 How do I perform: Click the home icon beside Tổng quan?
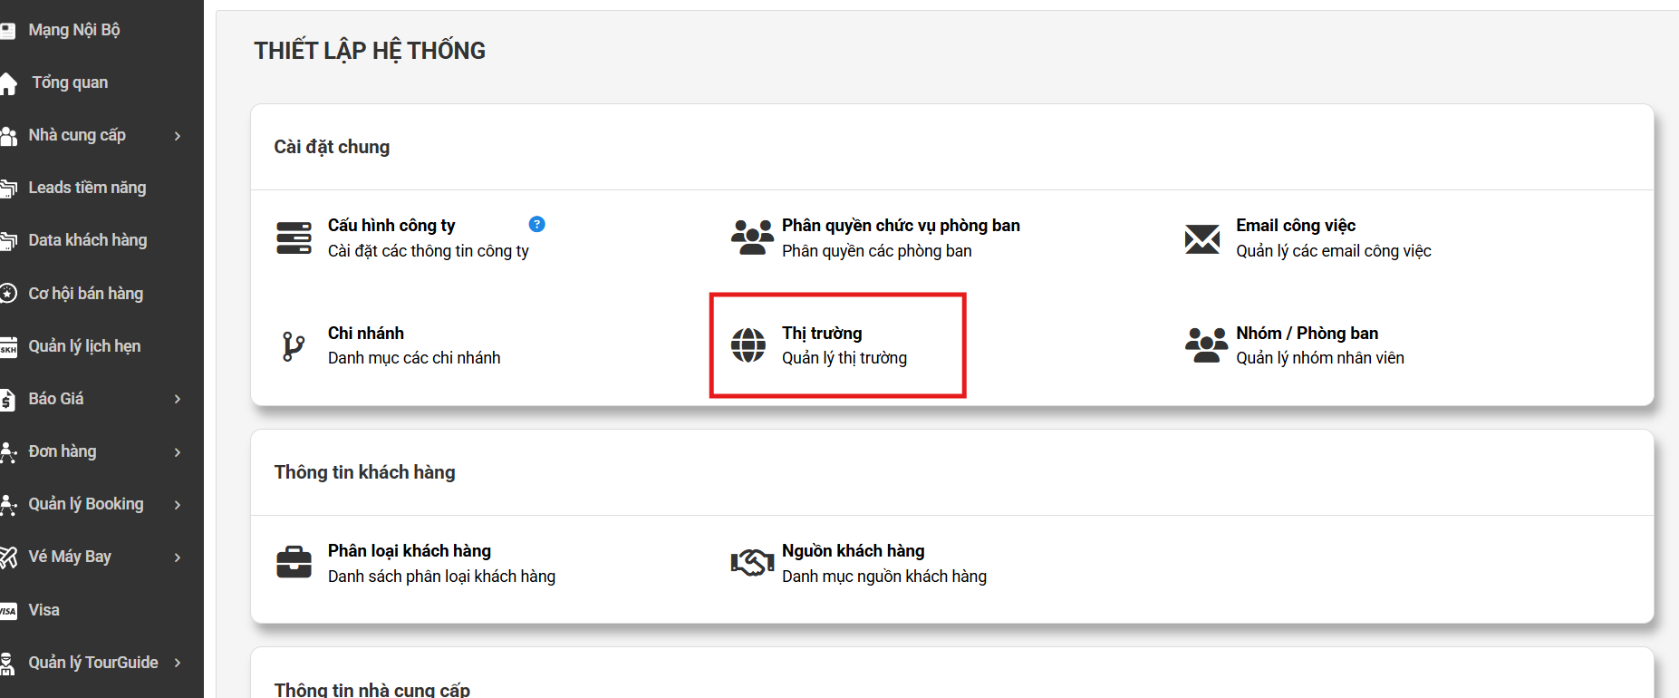tap(8, 83)
